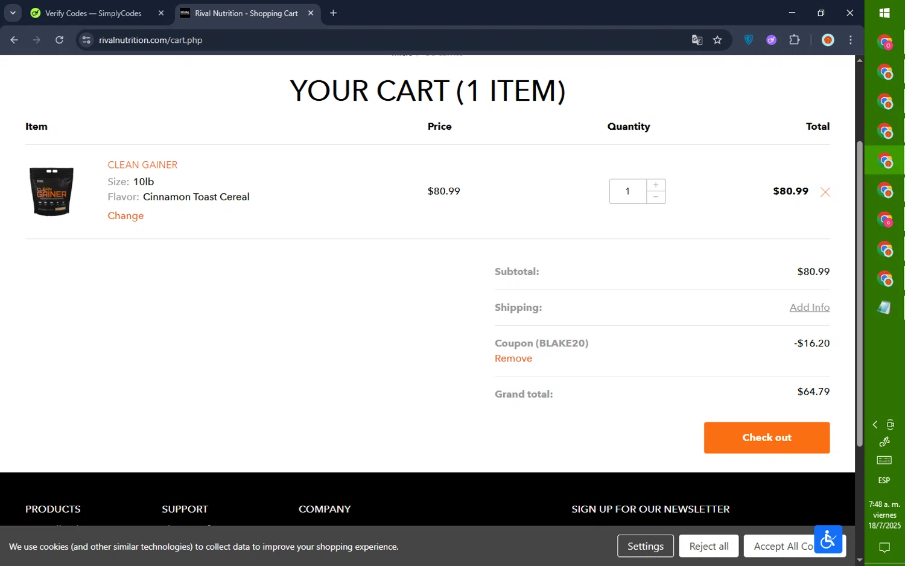Image resolution: width=905 pixels, height=566 pixels.
Task: Select the Size 10lb text
Action: (x=131, y=182)
